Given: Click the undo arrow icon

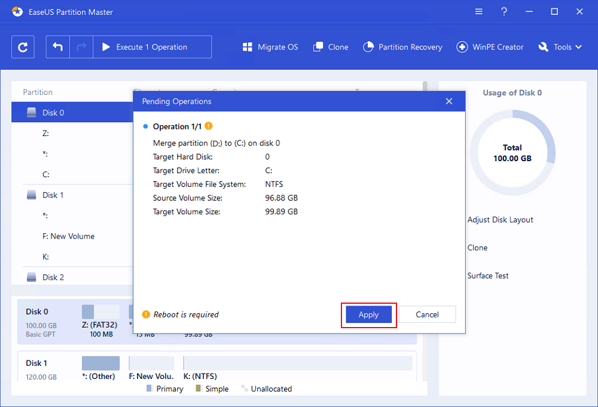Looking at the screenshot, I should [58, 47].
